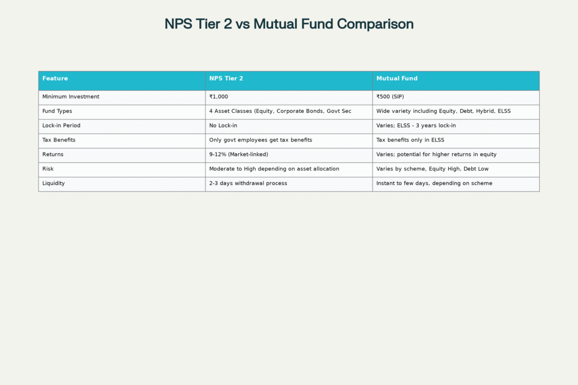This screenshot has height=385, width=578.
Task: Click the "ELSS - 3 years lock-in" cell
Action: pos(416,126)
